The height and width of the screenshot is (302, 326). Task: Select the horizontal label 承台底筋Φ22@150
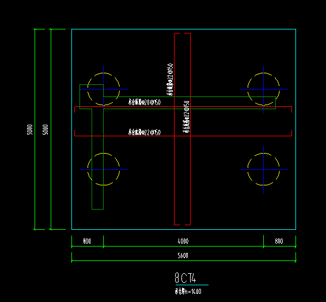145,132
